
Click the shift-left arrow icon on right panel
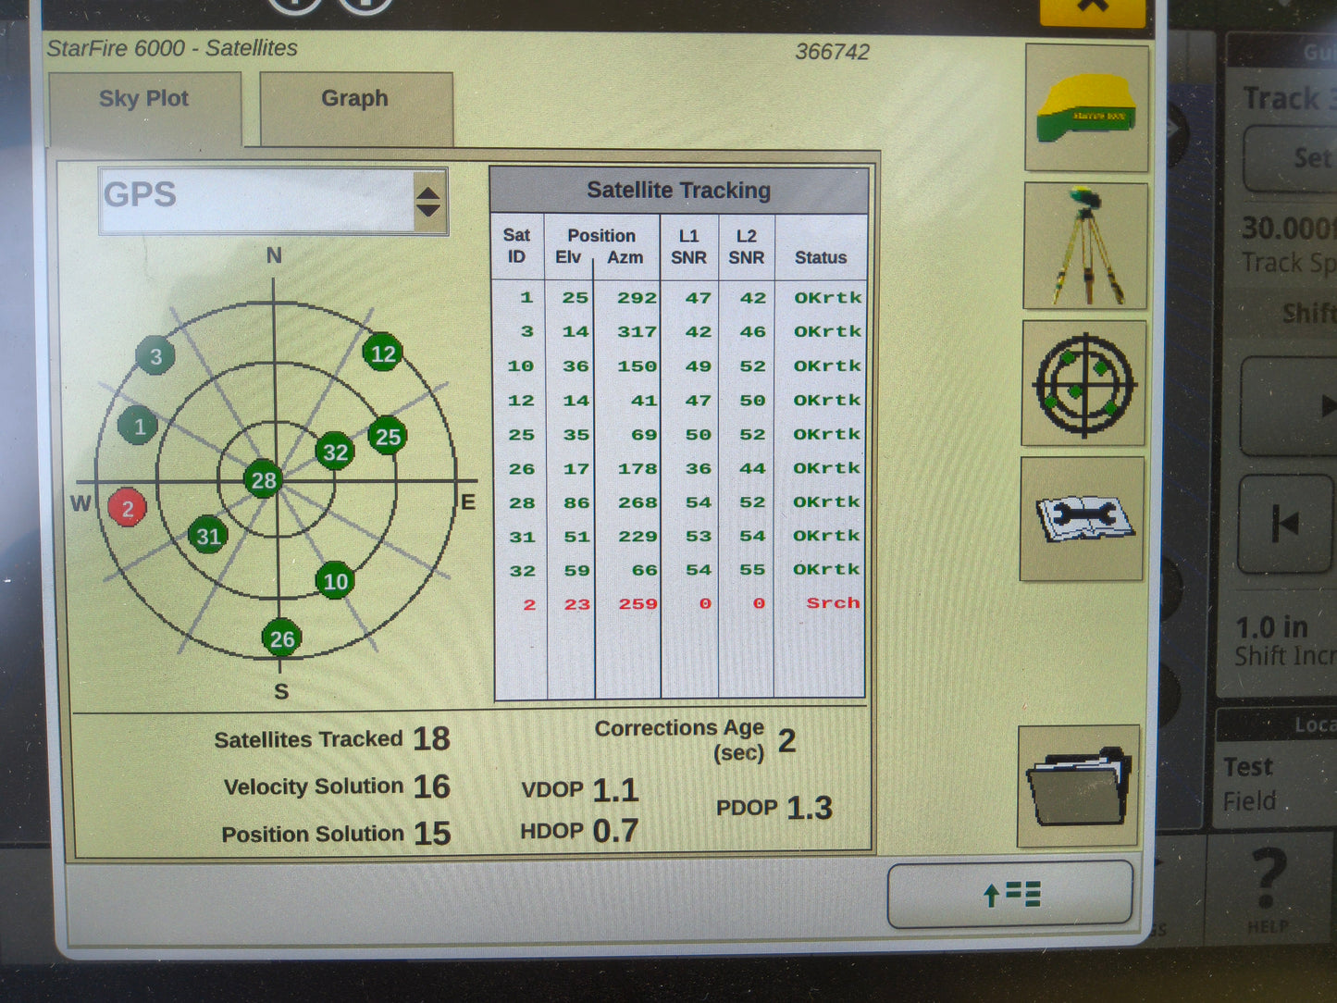1287,524
